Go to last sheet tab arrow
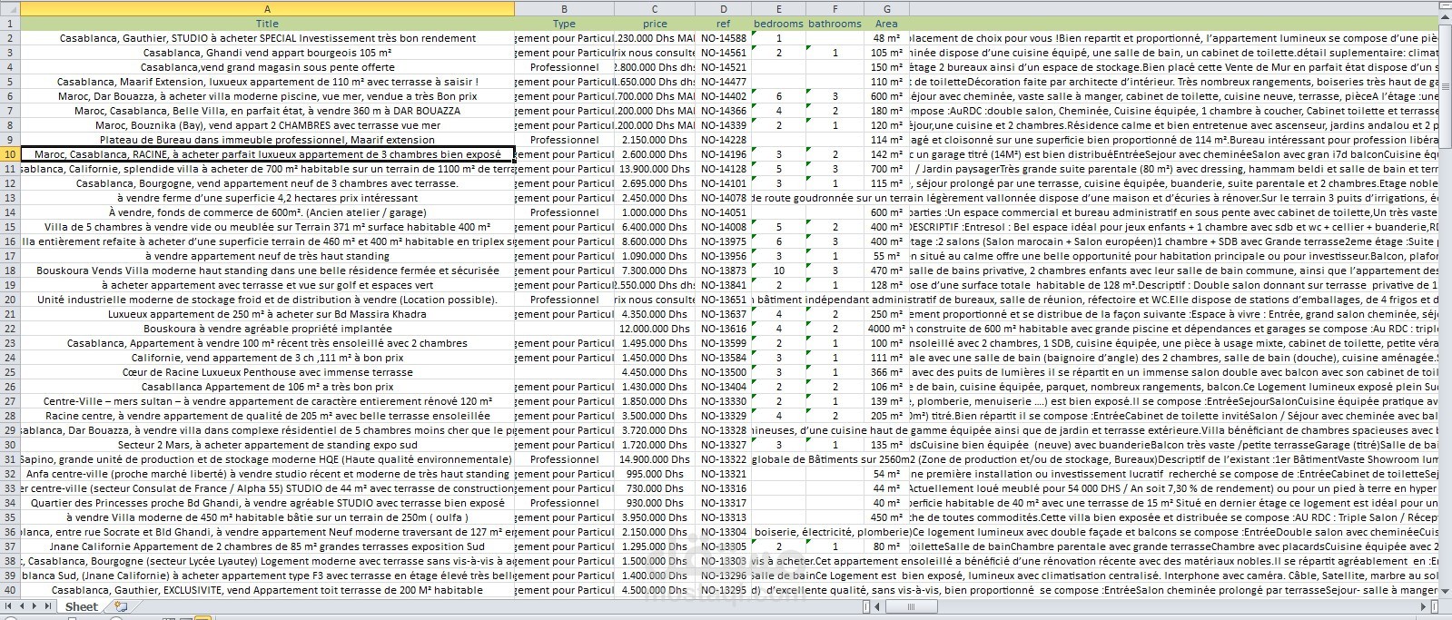The width and height of the screenshot is (1452, 620). click(47, 606)
